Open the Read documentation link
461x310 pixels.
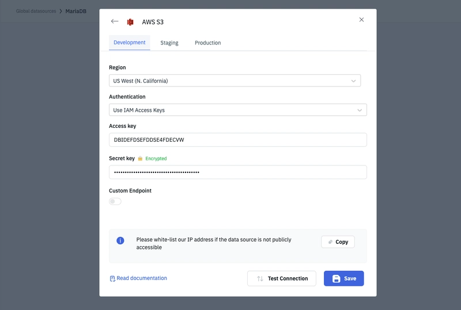pos(142,278)
